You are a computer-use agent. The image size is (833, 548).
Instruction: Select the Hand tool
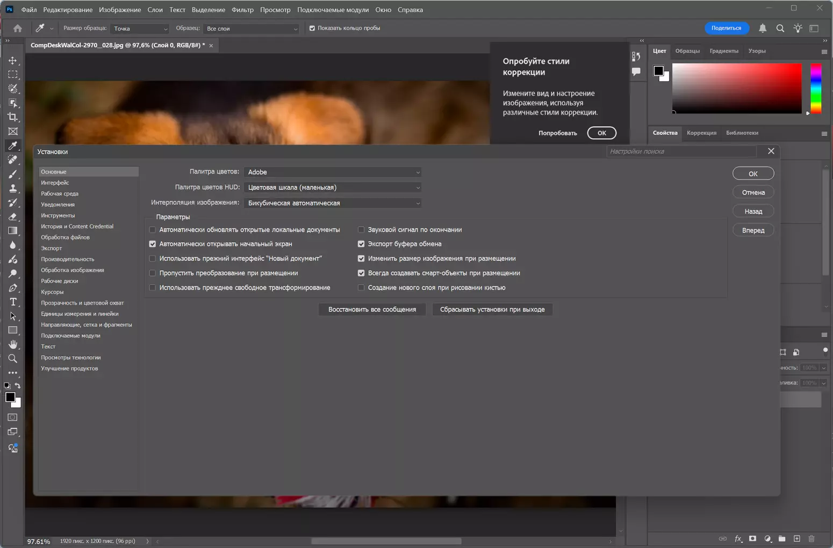click(x=13, y=344)
